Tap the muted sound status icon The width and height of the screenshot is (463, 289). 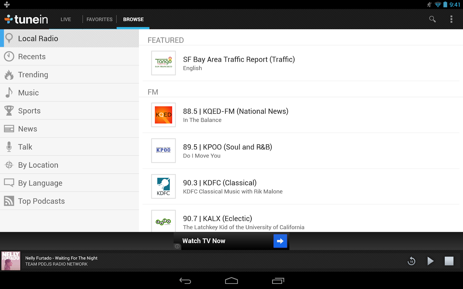tap(429, 4)
